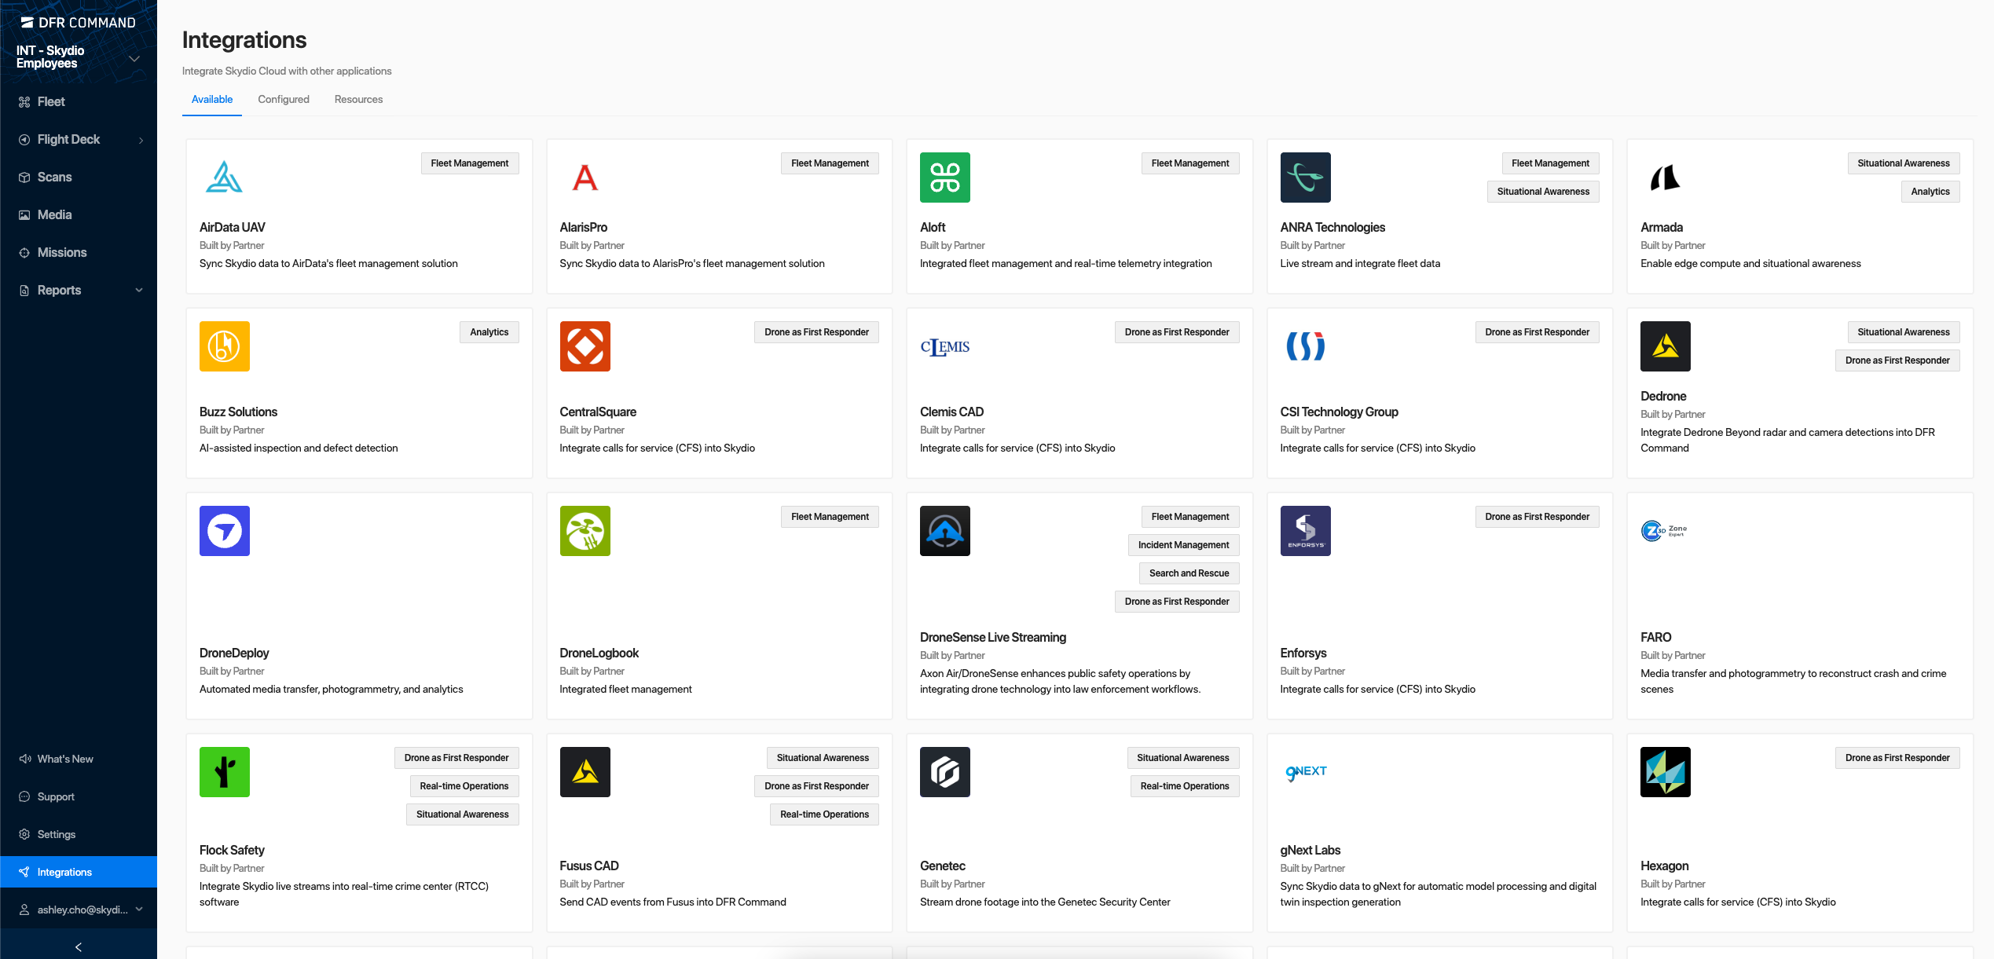
Task: Click the Analytics tag on Buzz Solutions
Action: (x=489, y=332)
